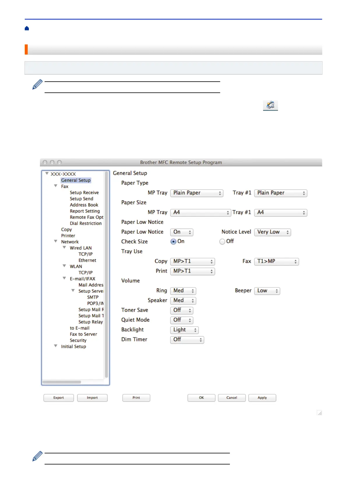Select Report Setting in tree
Viewport: 347px width, 491px height.
(x=85, y=211)
